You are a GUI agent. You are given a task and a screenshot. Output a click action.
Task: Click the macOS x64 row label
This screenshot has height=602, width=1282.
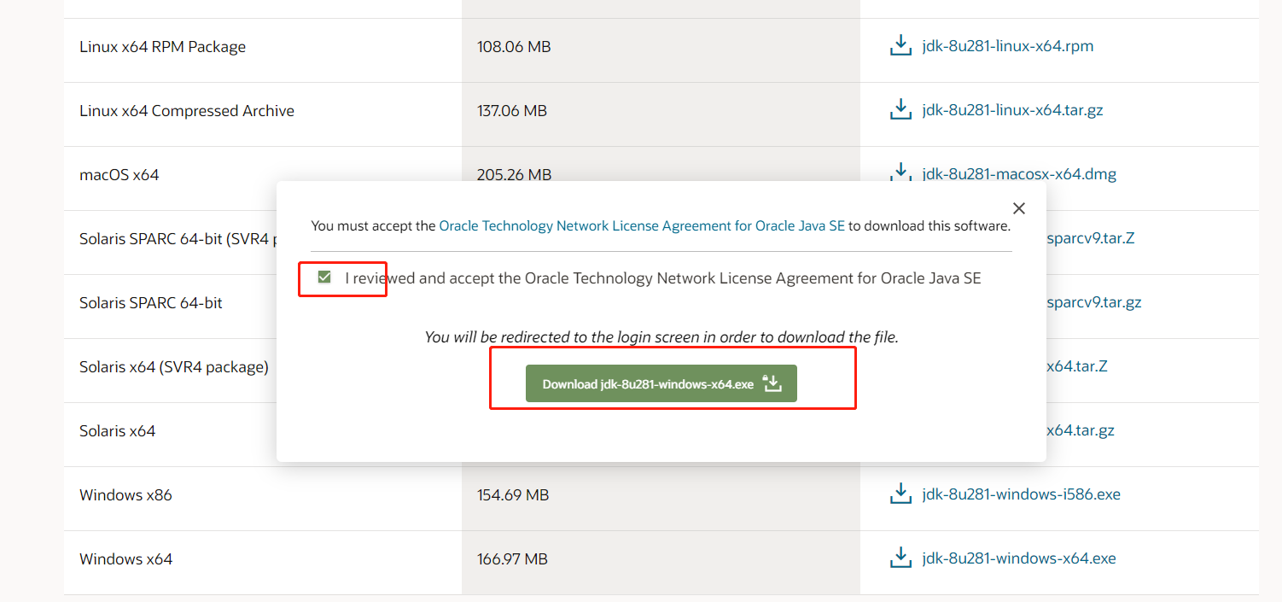coord(119,175)
